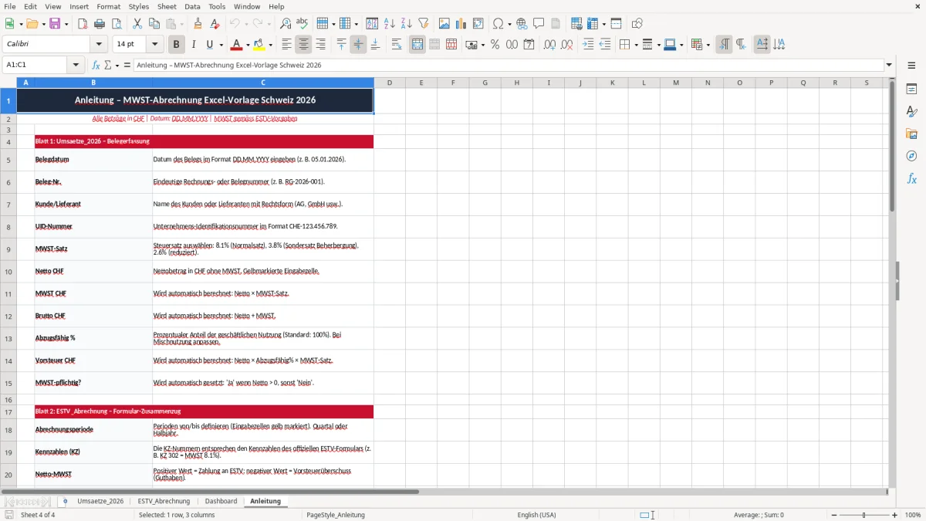The image size is (926, 521).
Task: Toggle Center Vertically alignment
Action: [x=358, y=45]
